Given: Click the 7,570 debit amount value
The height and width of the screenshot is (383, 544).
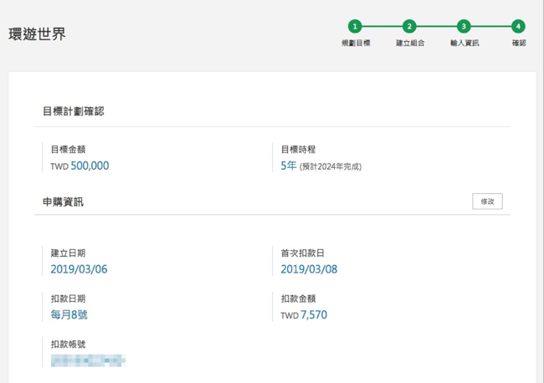Looking at the screenshot, I should pyautogui.click(x=314, y=315).
